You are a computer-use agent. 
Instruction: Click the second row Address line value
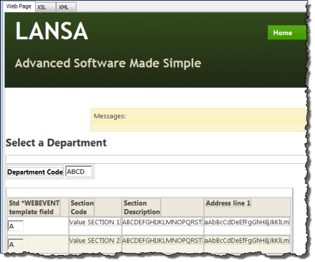point(247,240)
